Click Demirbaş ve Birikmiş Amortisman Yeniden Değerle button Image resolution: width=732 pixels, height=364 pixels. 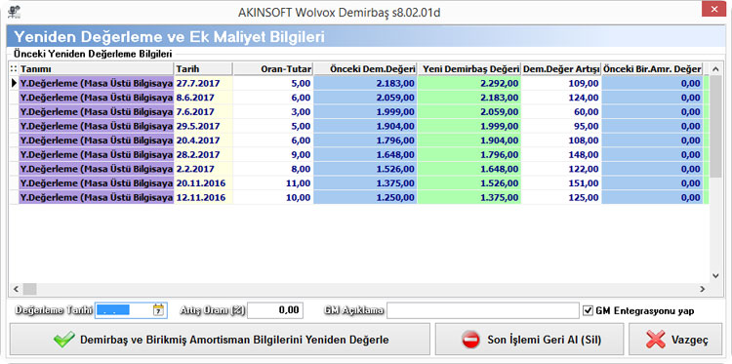(x=220, y=340)
